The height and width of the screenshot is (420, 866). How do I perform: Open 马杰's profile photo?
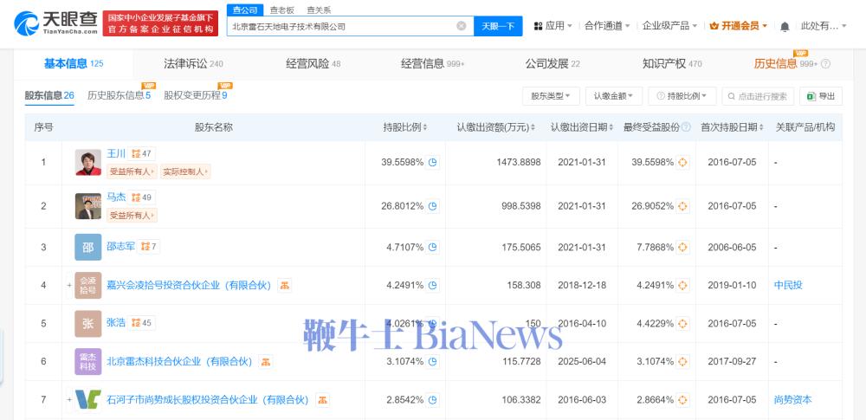[x=88, y=206]
